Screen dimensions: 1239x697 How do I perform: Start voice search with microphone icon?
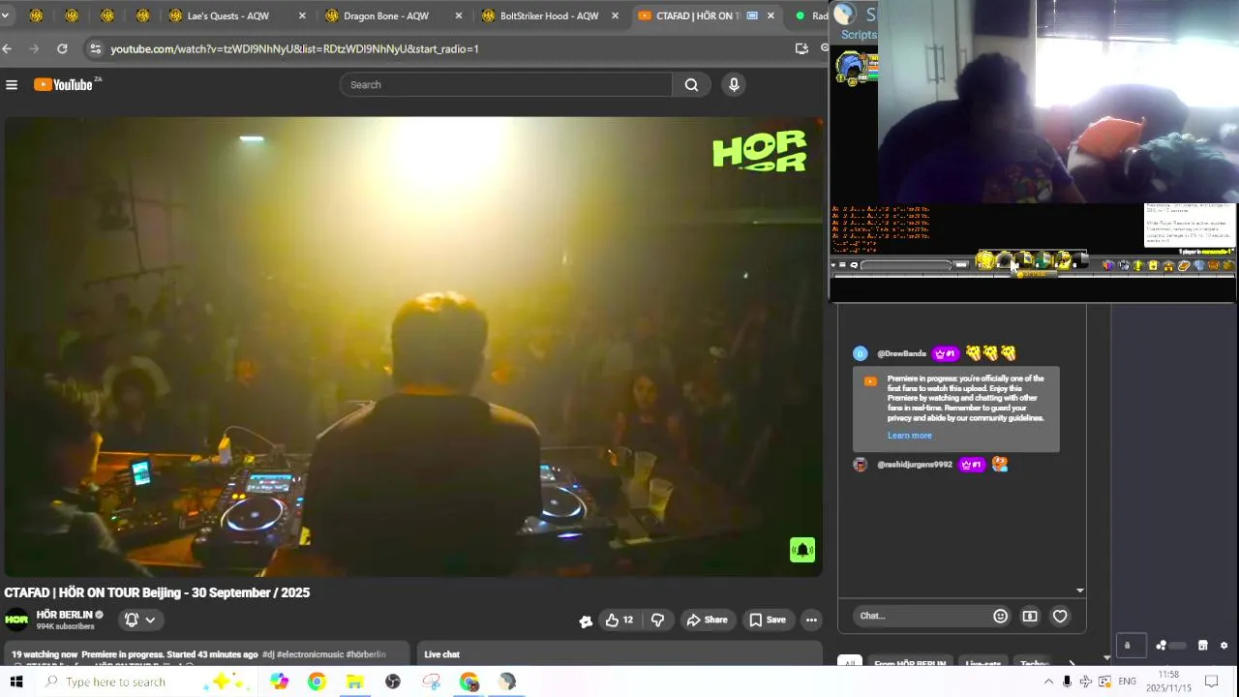734,85
